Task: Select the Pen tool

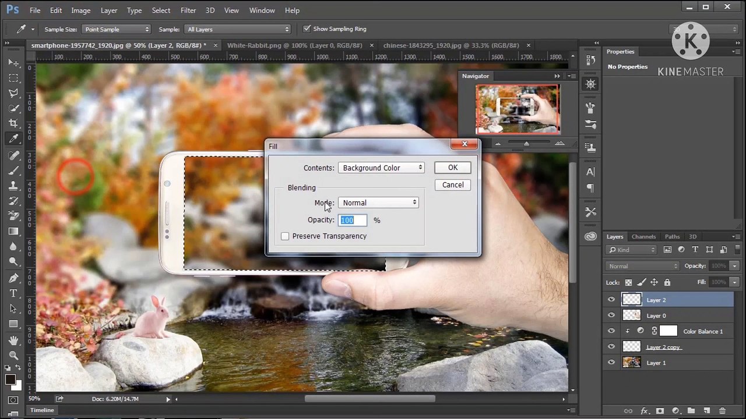Action: pos(13,278)
